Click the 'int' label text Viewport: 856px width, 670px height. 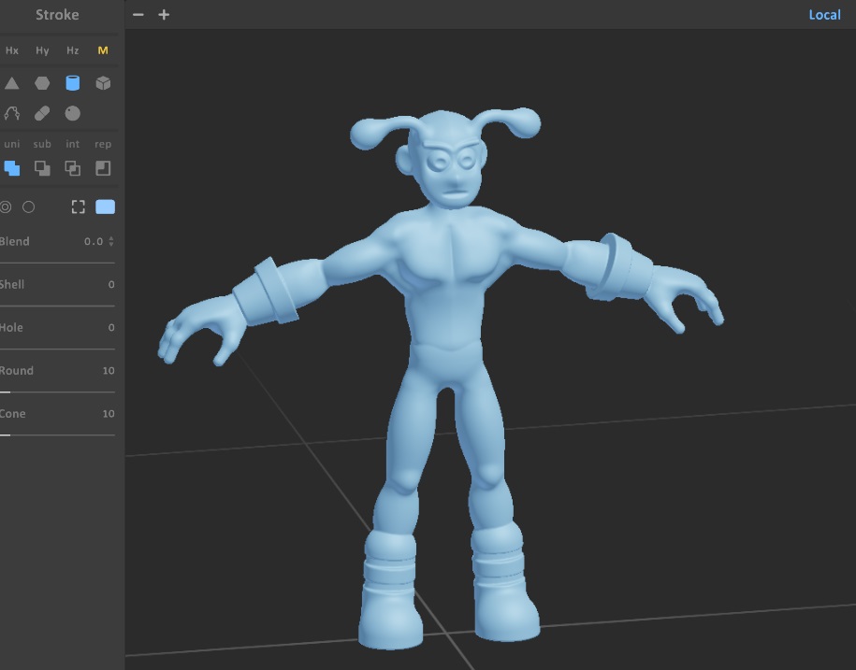[x=73, y=144]
